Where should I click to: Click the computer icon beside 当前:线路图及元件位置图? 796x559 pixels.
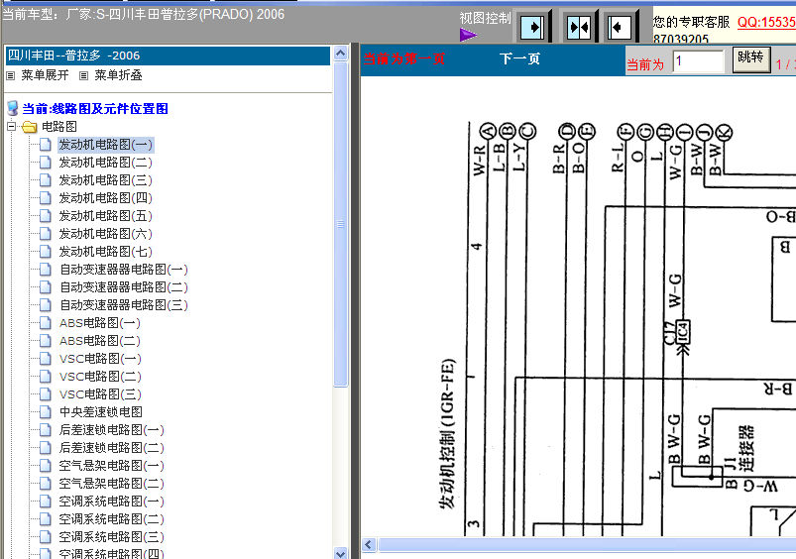13,108
